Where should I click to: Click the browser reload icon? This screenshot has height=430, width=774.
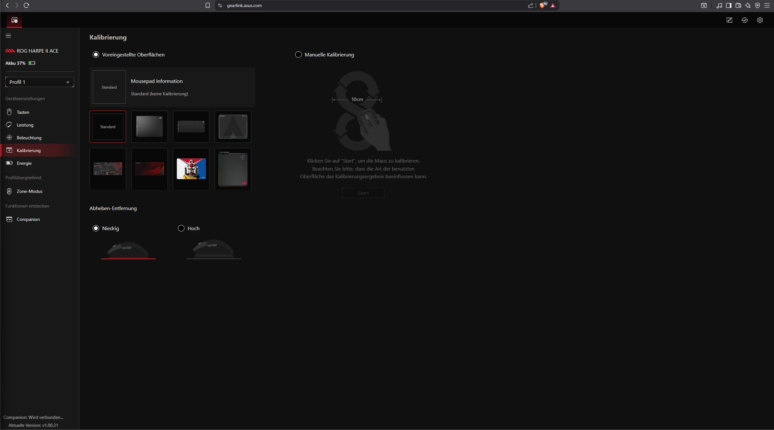click(x=26, y=5)
